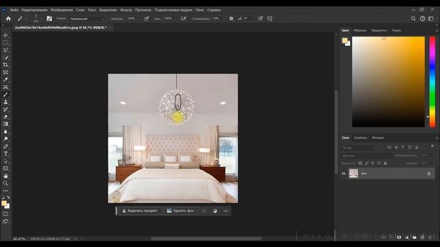Expand the flow value dropdown
The image size is (440, 247).
pos(175,19)
